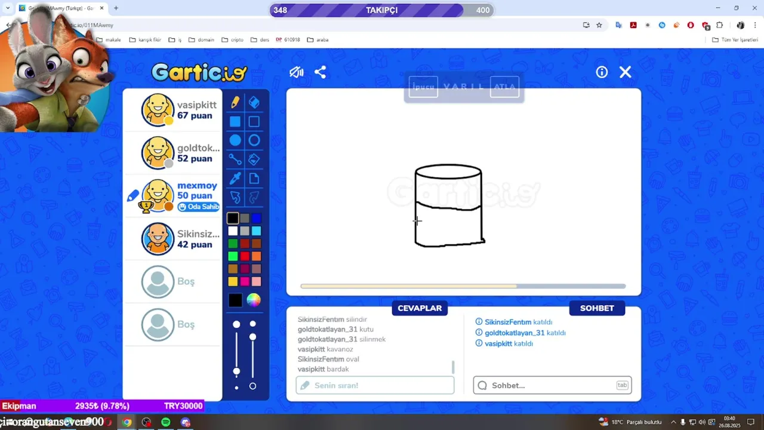Open the Chrome profile avatar
The height and width of the screenshot is (430, 764).
pos(741,25)
